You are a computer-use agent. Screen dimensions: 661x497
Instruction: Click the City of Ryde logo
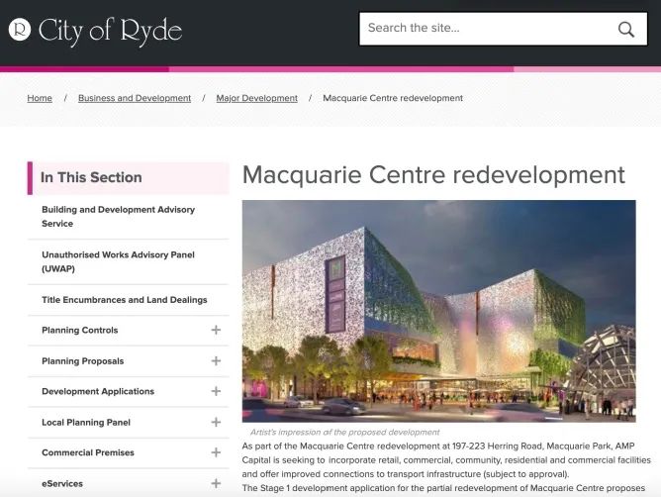95,31
